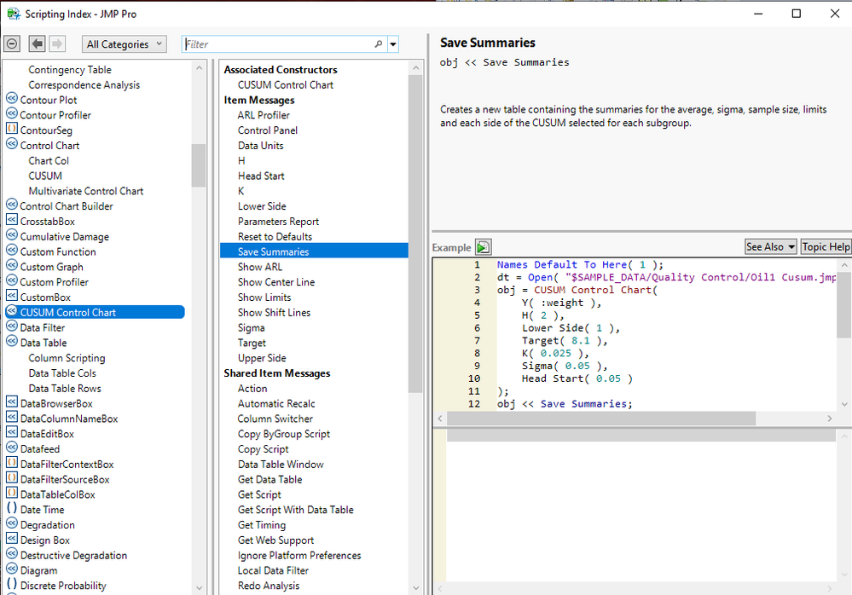The image size is (852, 595).
Task: Click the ContourSeg brackets icon
Action: 12,130
